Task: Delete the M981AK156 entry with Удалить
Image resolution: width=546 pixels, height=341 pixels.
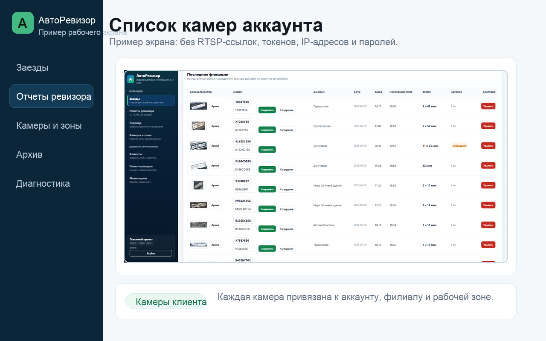Action: [488, 205]
